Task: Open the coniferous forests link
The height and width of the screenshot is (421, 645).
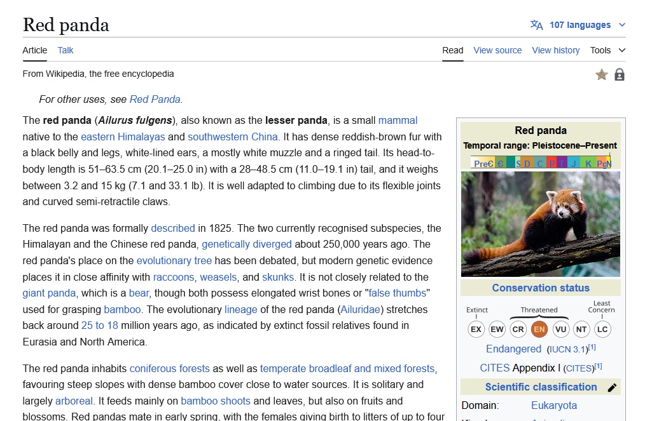Action: click(x=169, y=369)
